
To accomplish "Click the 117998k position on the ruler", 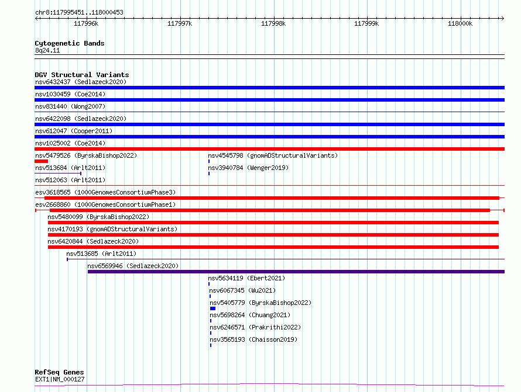I will (273, 23).
